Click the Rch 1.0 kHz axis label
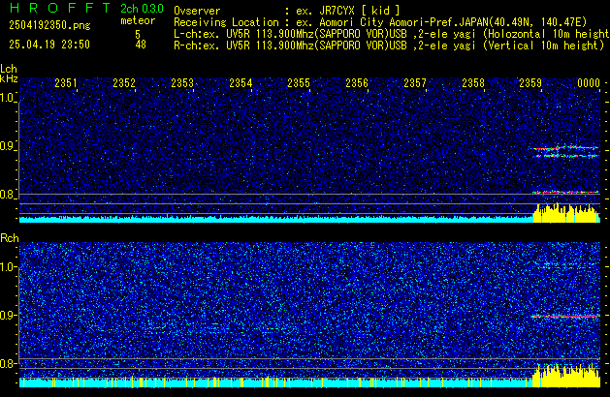 click(x=8, y=267)
